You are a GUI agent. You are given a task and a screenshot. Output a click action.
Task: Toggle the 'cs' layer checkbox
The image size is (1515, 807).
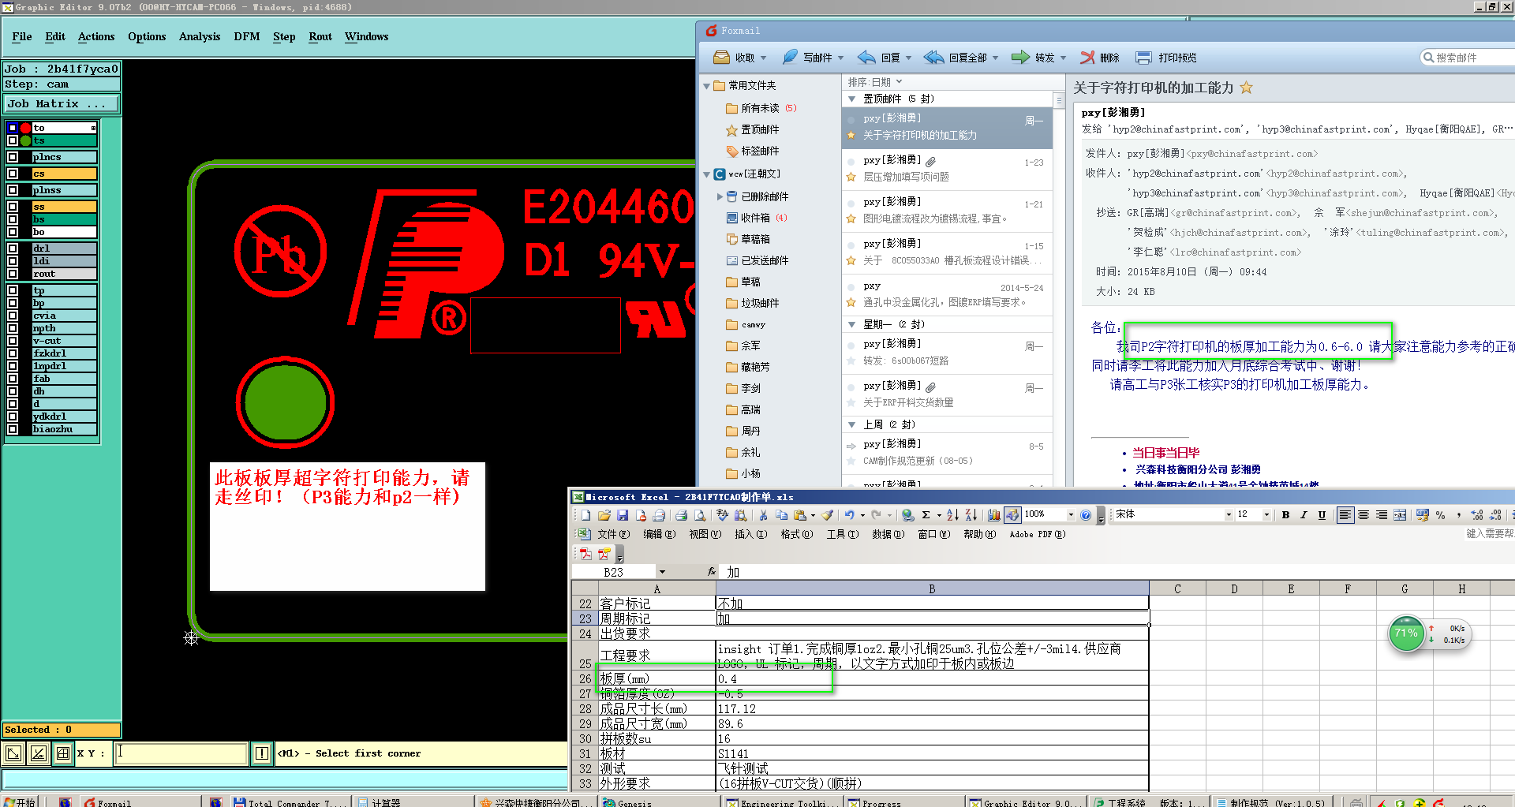point(12,174)
